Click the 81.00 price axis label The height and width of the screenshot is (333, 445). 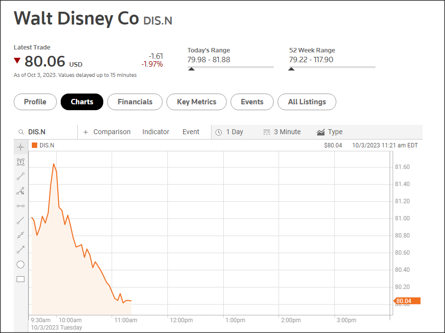point(402,218)
